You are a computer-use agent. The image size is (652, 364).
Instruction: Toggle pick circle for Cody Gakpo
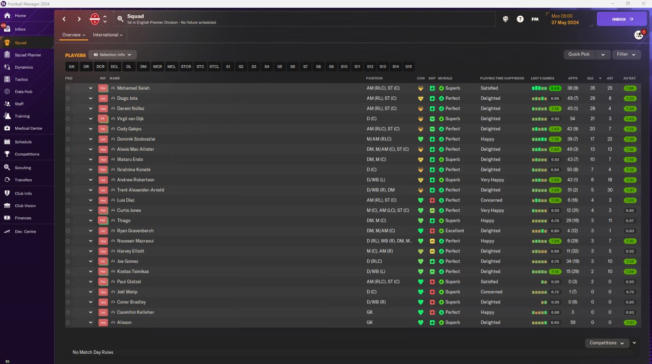point(68,129)
